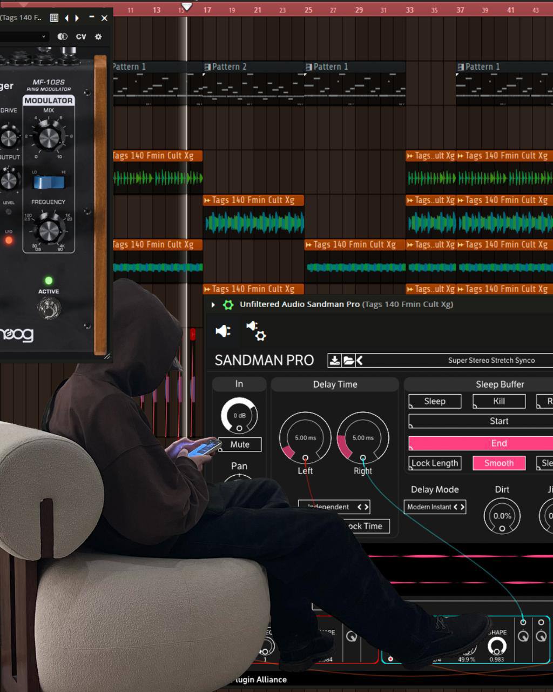
Task: Click bar 25 on the timeline ruler
Action: (308, 10)
